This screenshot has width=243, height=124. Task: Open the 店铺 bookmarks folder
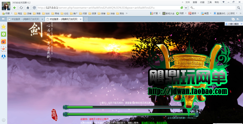click(x=28, y=14)
